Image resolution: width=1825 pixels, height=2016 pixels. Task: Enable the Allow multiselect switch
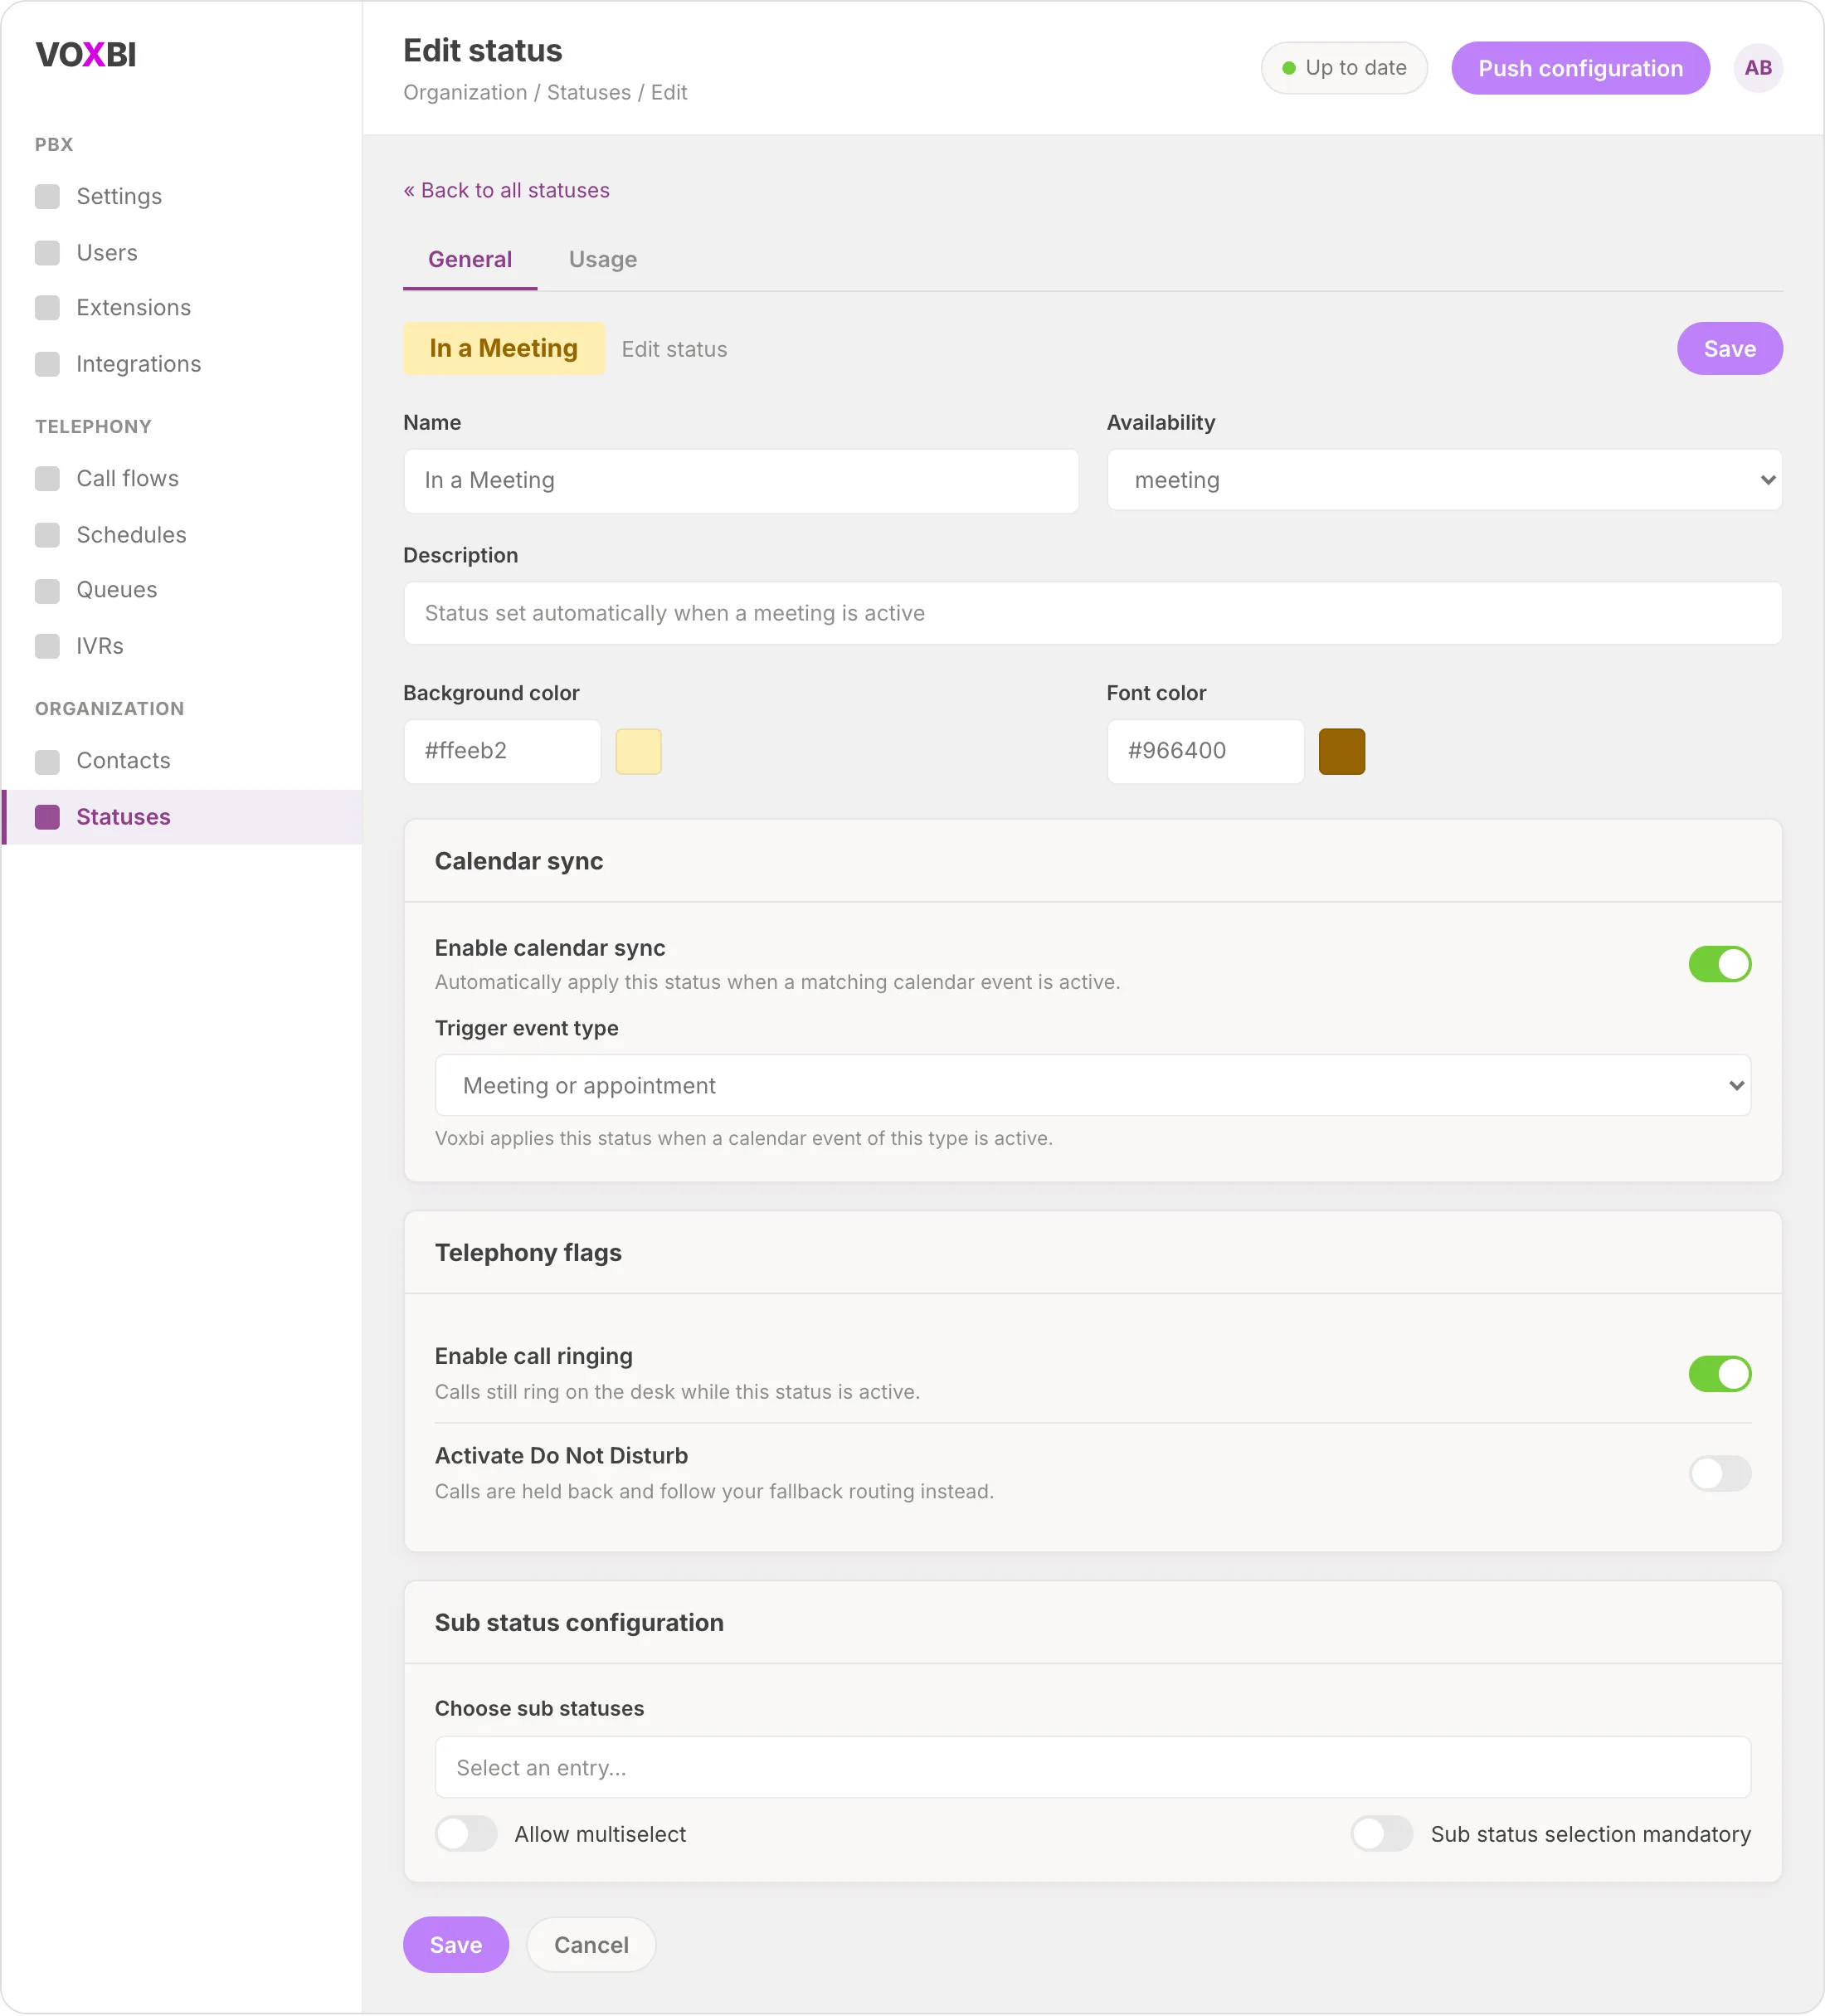pyautogui.click(x=466, y=1834)
